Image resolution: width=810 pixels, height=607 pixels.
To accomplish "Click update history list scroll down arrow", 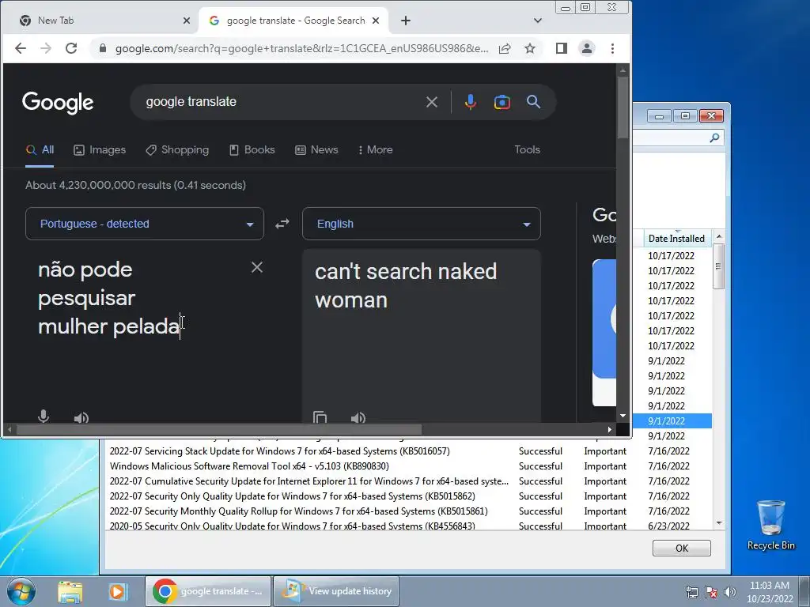I will pos(718,523).
